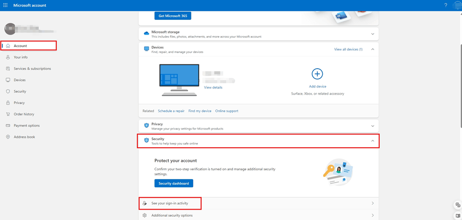Click the Schedule a repair link
The image size is (462, 220).
[171, 111]
